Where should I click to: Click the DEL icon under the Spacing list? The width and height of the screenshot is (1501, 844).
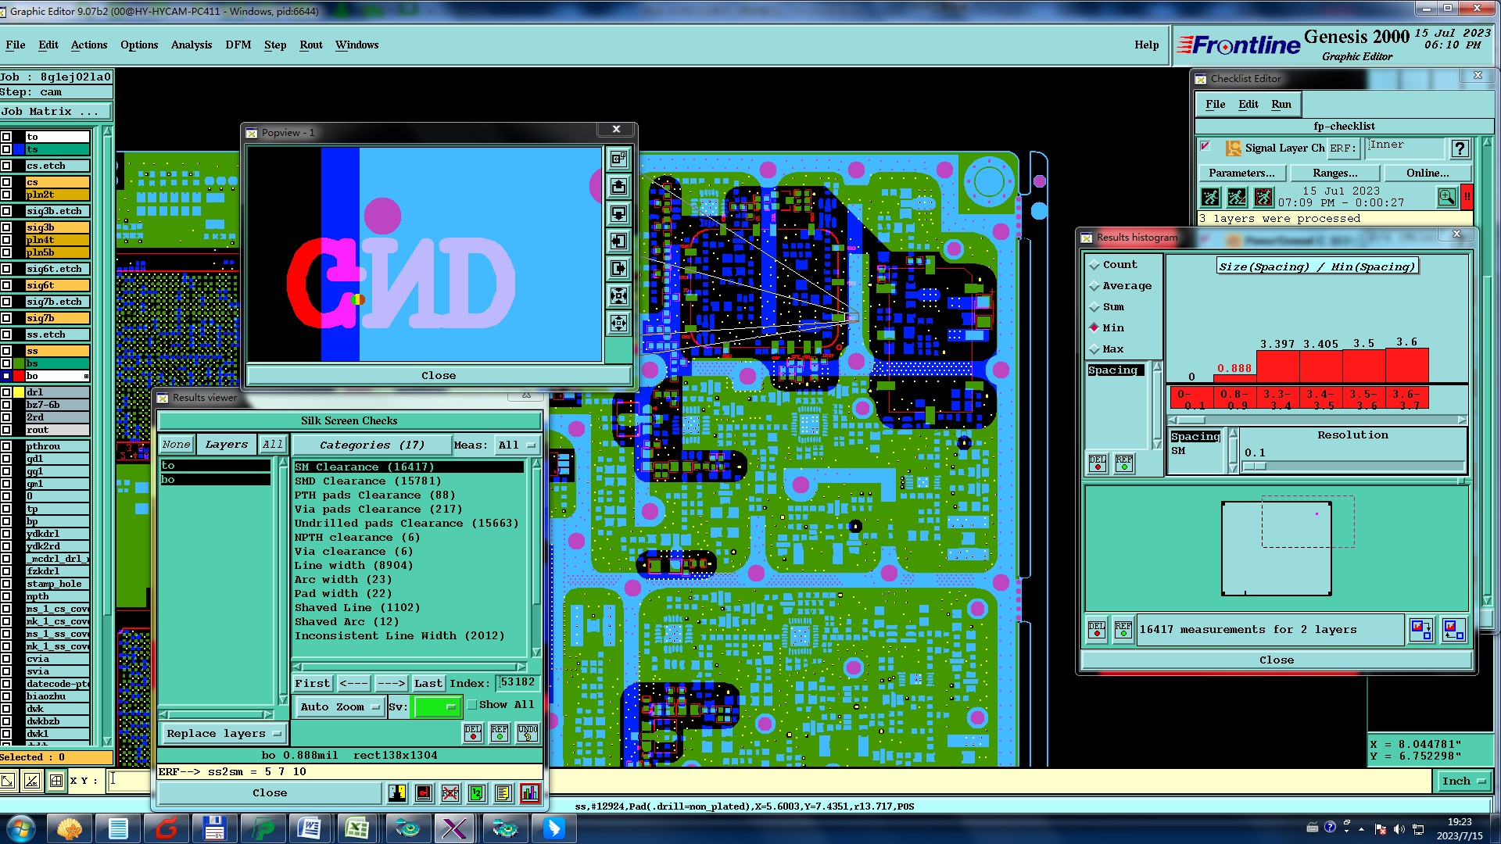click(1098, 463)
